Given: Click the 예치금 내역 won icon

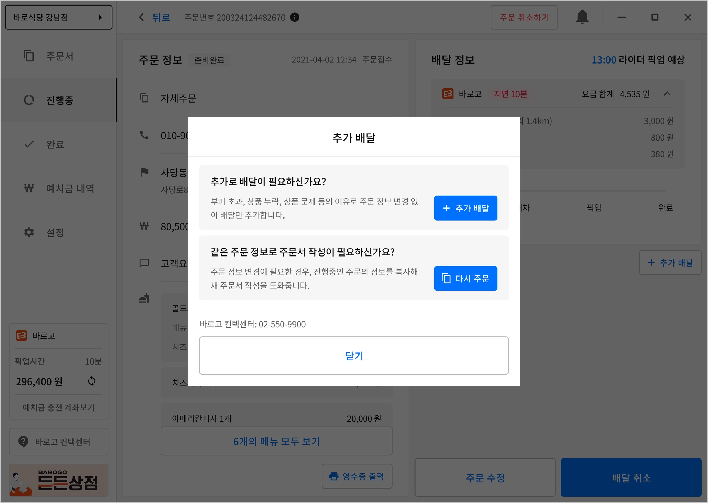Looking at the screenshot, I should tap(29, 188).
